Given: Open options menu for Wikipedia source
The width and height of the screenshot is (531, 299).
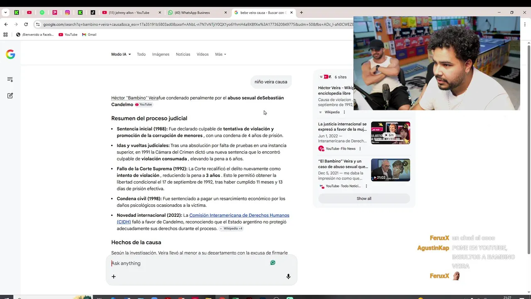Looking at the screenshot, I should coord(344,112).
